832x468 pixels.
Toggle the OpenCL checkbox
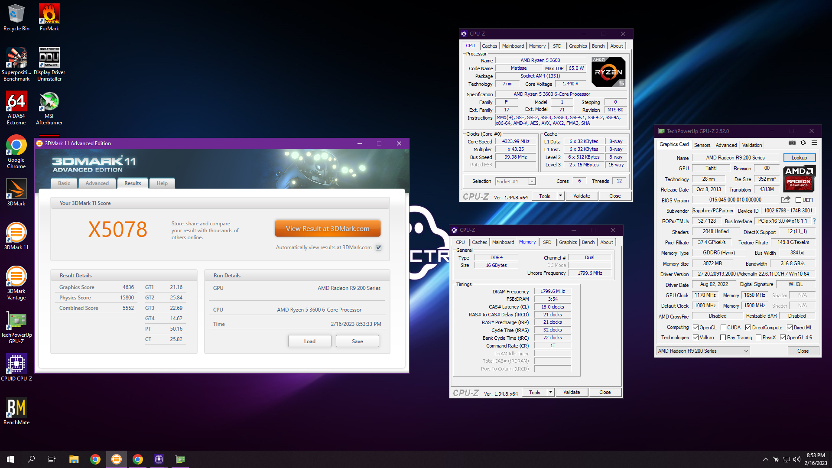coord(695,328)
